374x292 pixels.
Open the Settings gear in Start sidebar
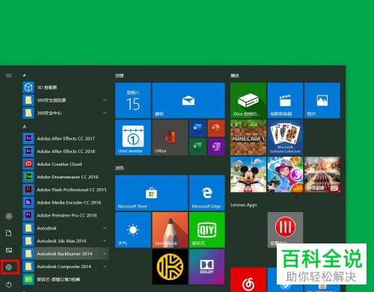(9, 267)
